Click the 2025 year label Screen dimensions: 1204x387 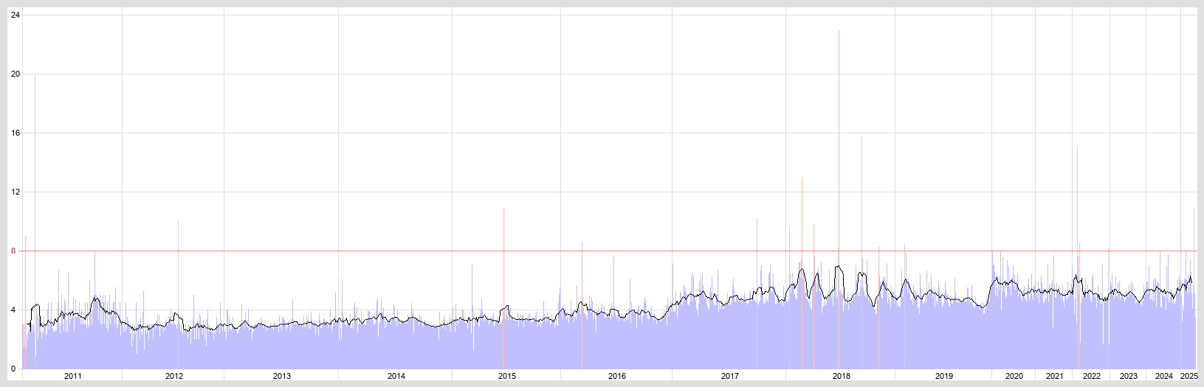point(1188,376)
